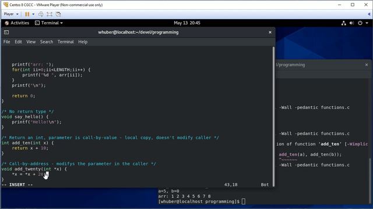The width and height of the screenshot is (373, 209).
Task: Open the Help menu
Action: 83,42
